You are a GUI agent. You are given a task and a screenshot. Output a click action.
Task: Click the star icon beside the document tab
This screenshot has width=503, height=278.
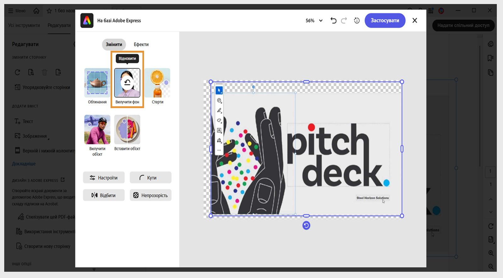point(49,11)
